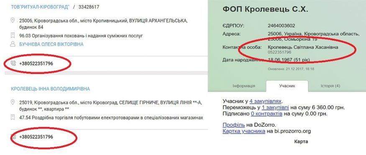Viewport: 366px width, 155px height.
Task: Click the Оновлено: 21.12 2017 timestamp
Action: (x=291, y=69)
